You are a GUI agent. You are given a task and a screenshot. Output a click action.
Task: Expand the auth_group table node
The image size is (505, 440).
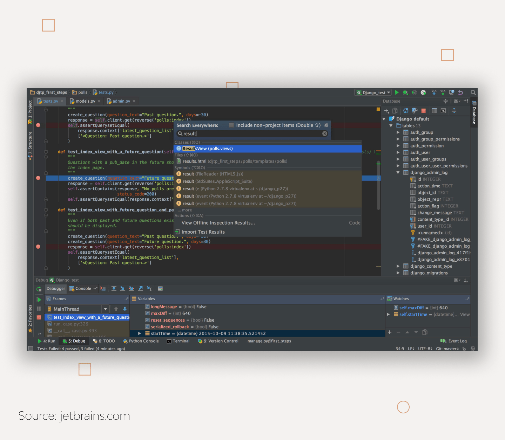coord(398,132)
